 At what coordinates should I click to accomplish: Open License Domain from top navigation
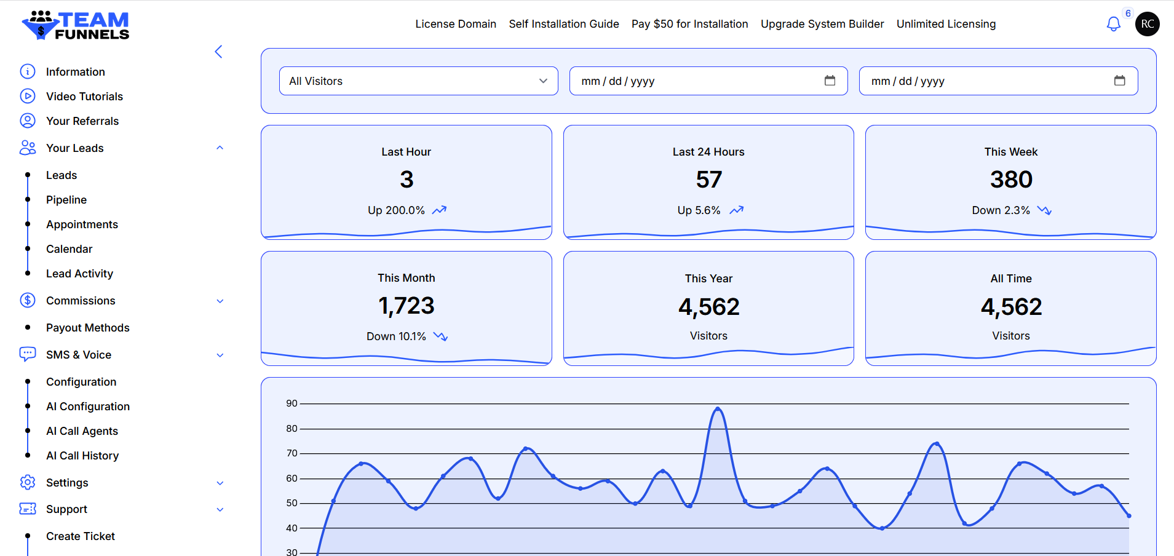click(x=456, y=24)
